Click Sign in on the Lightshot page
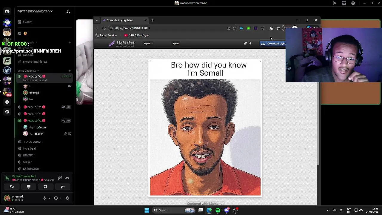 tap(175, 44)
